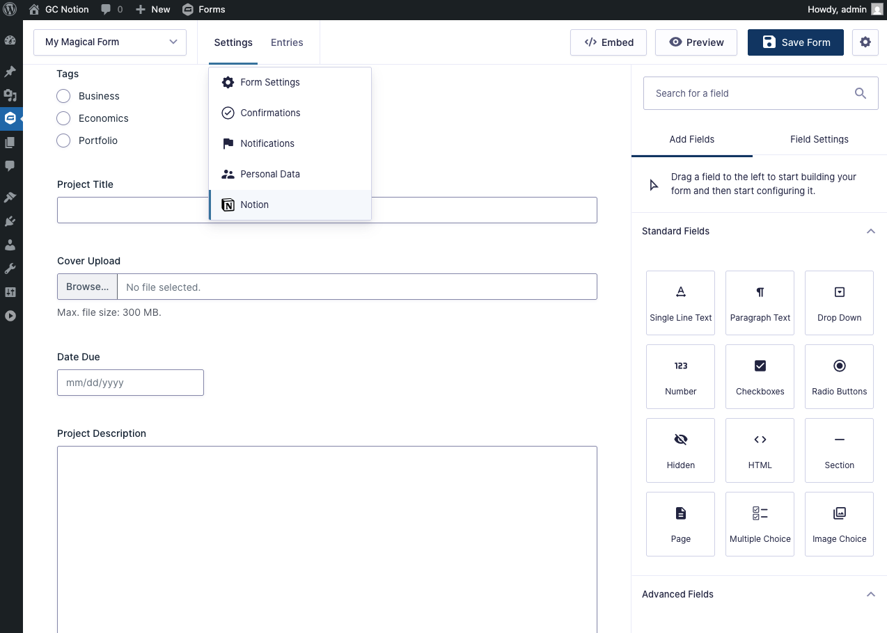
Task: Add an Image Choice field
Action: point(839,524)
